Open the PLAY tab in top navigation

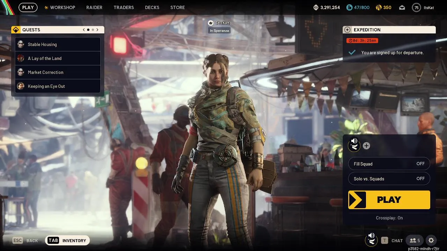(28, 7)
